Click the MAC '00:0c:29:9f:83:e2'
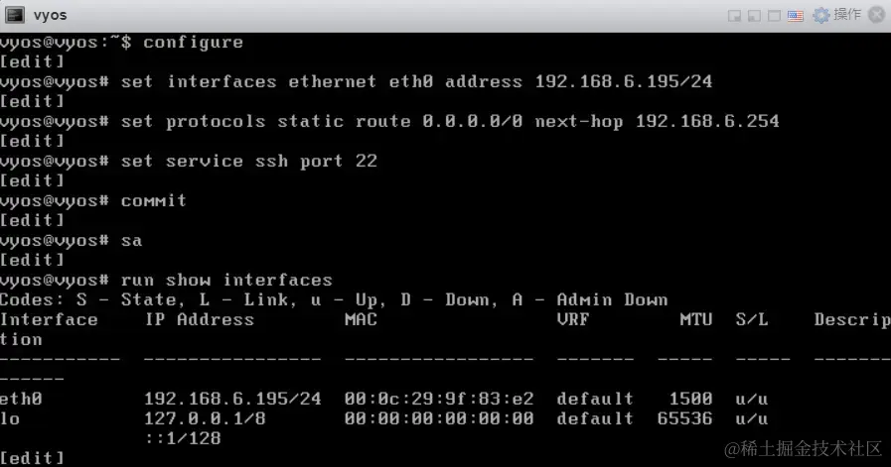 click(439, 399)
